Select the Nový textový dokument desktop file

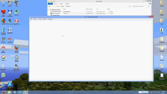[x=162, y=77]
